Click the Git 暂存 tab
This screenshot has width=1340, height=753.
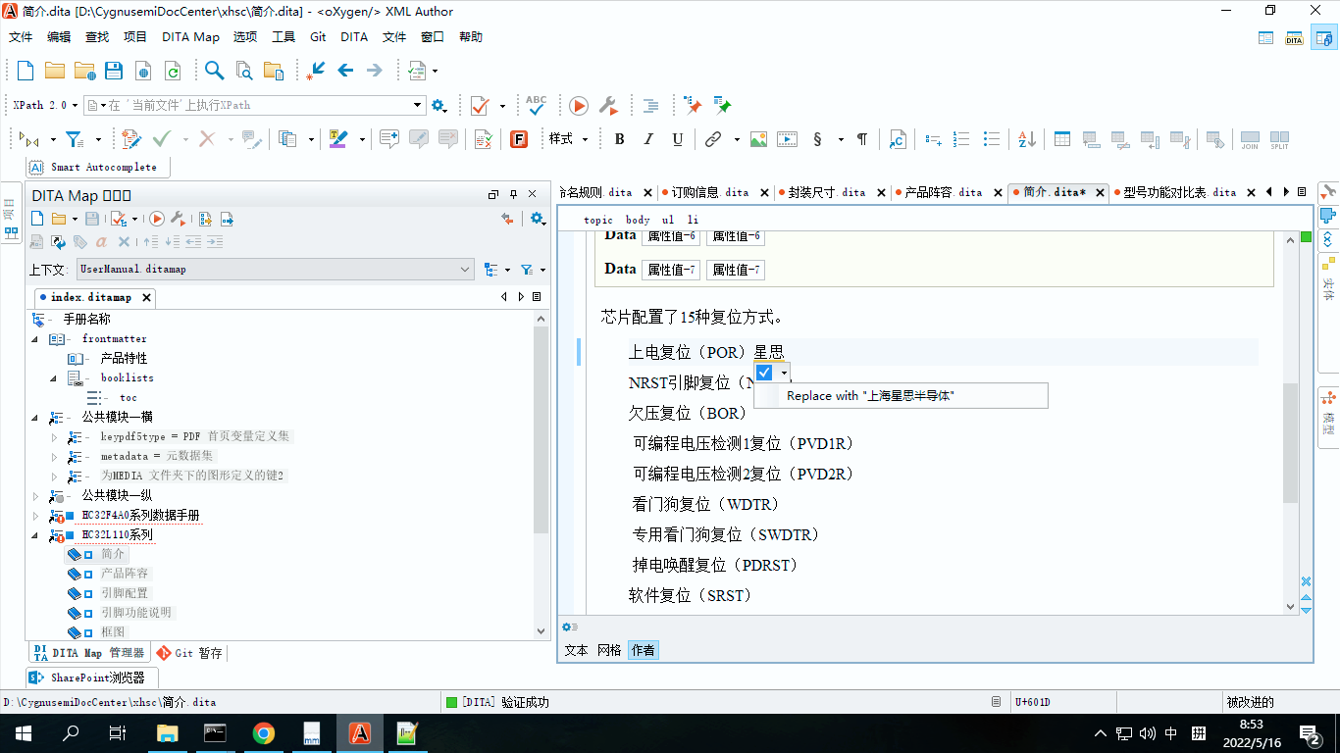tap(189, 653)
